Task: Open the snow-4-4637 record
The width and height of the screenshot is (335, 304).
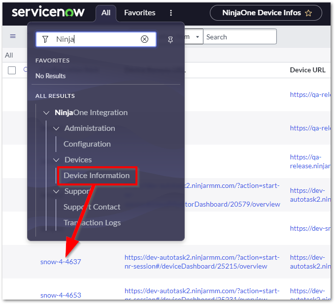Action: pos(61,262)
